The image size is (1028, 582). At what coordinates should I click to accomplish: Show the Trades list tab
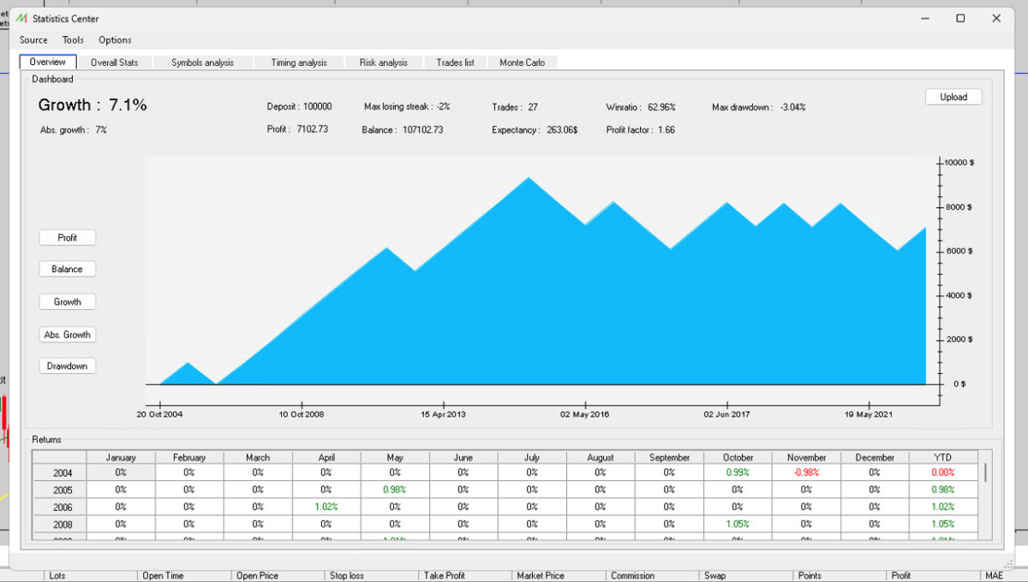(455, 62)
